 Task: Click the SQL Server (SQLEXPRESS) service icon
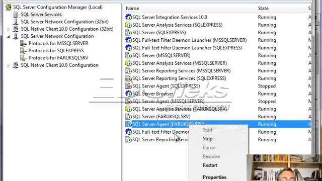click(128, 32)
